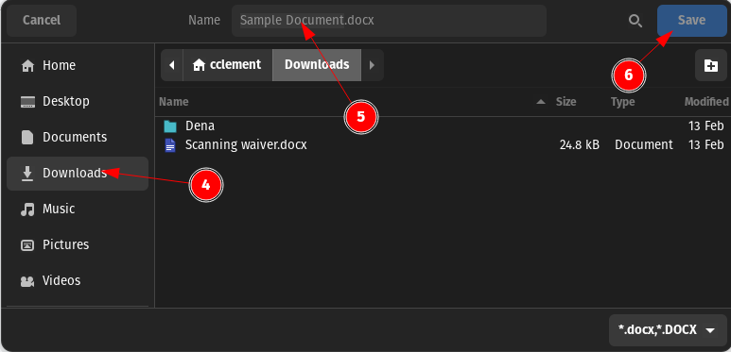The image size is (731, 352).
Task: Select Downloads in the sidebar
Action: [x=78, y=174]
